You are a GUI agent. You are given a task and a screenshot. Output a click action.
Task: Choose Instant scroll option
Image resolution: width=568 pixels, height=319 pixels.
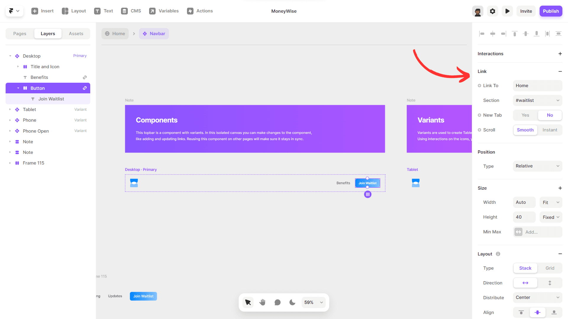(x=550, y=130)
